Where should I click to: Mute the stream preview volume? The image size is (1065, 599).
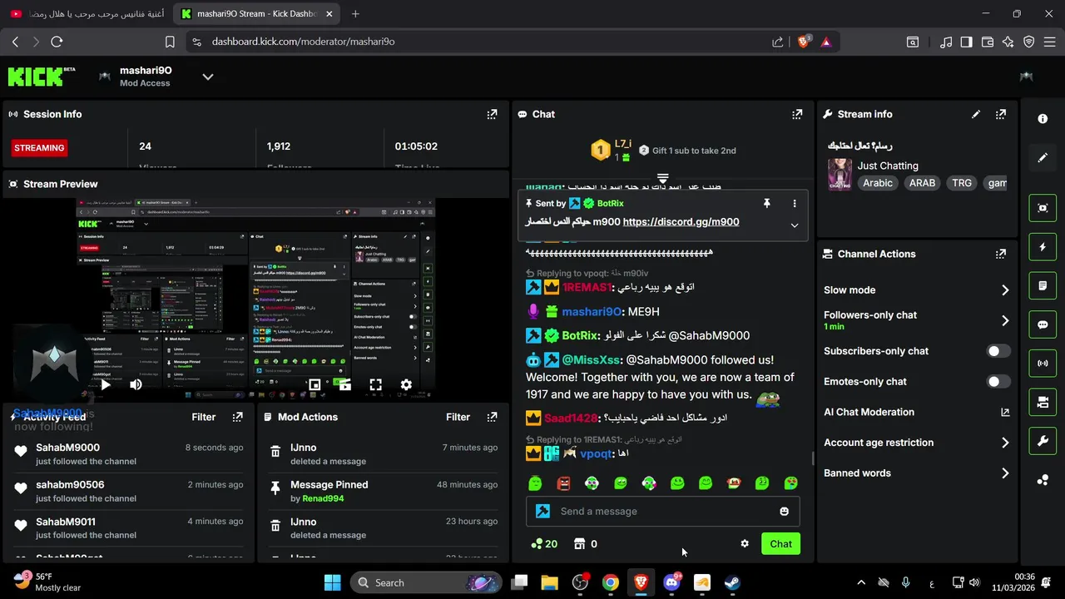click(136, 384)
